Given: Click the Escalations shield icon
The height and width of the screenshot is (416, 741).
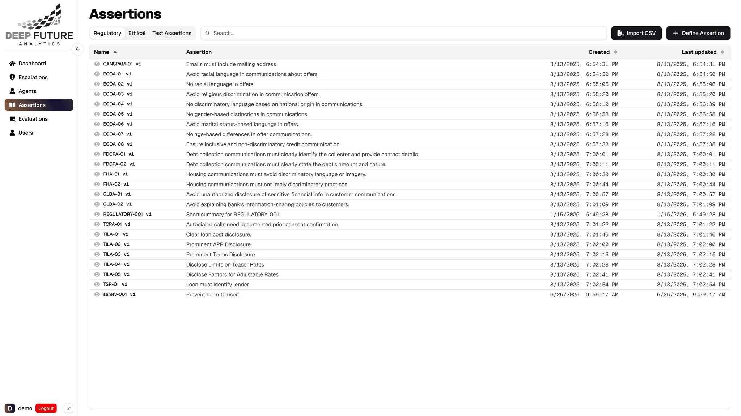Looking at the screenshot, I should [x=12, y=77].
